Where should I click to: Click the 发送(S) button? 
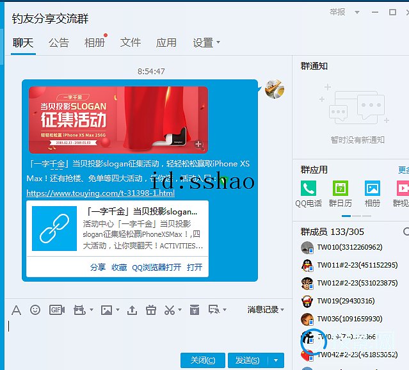[248, 360]
